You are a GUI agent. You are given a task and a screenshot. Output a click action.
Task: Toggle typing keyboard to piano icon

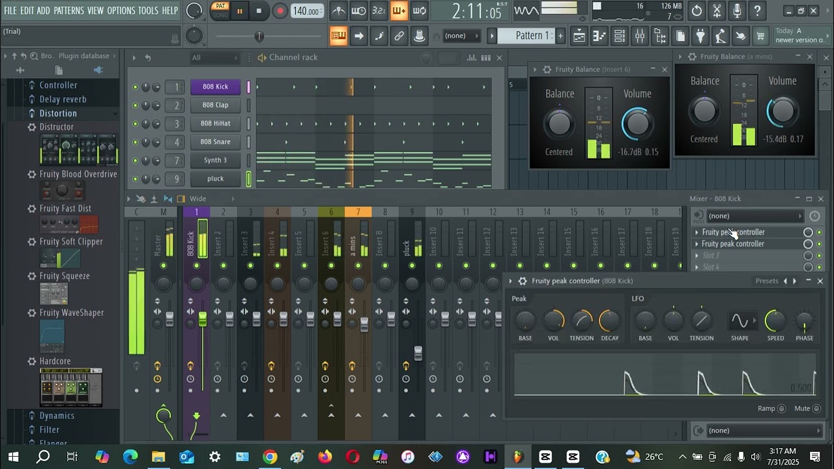tap(338, 36)
